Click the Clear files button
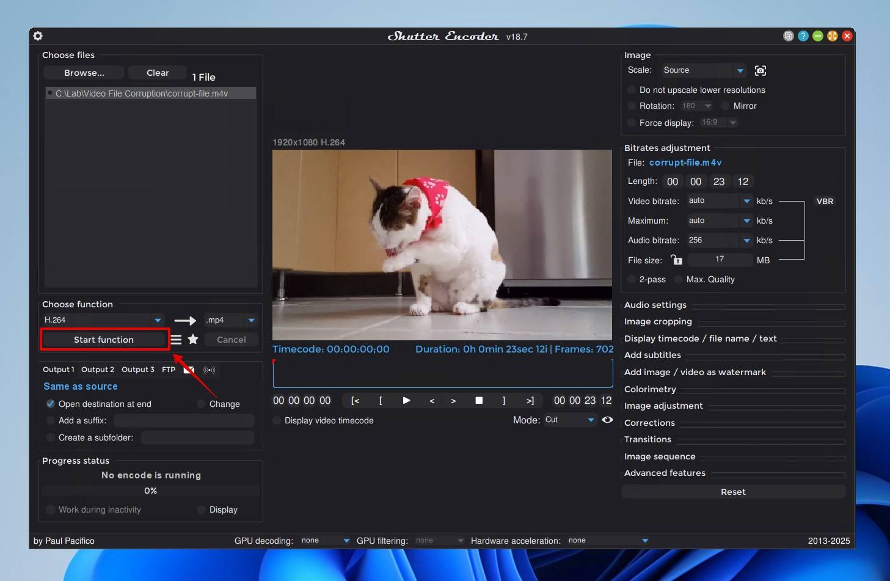The height and width of the screenshot is (581, 890). point(158,73)
